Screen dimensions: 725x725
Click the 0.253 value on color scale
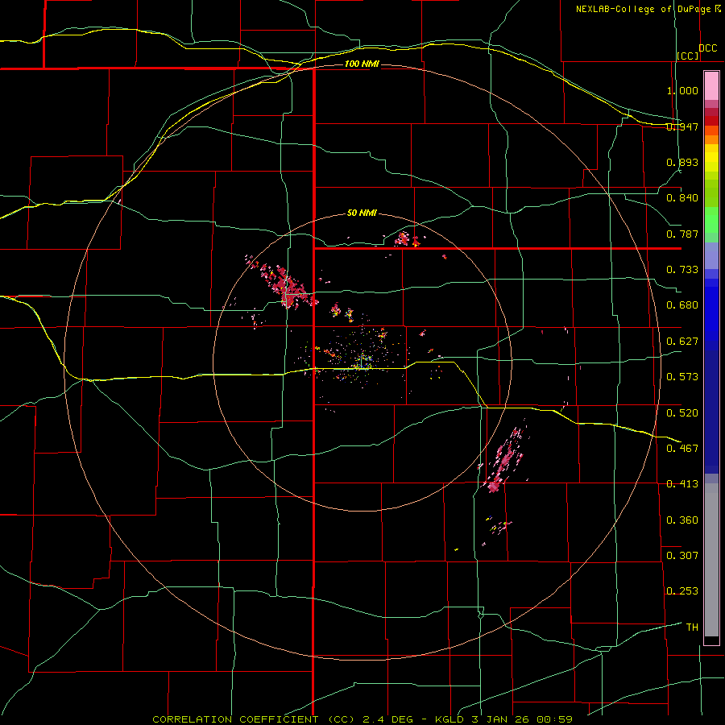pyautogui.click(x=682, y=591)
